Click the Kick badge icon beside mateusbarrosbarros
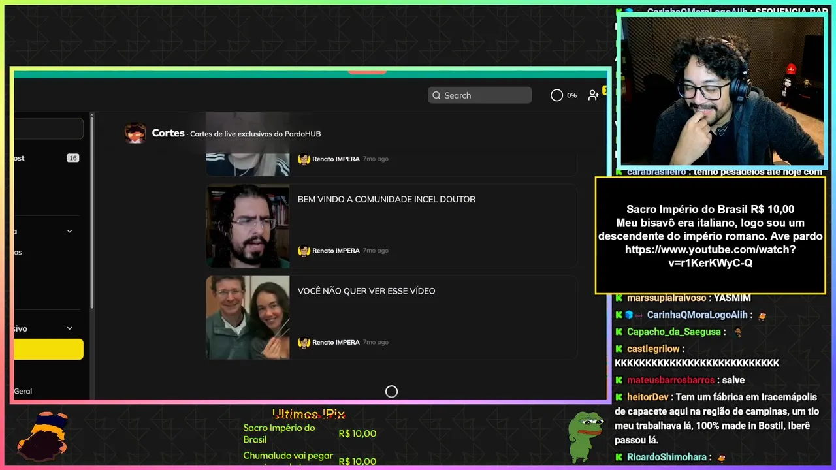 [619, 380]
